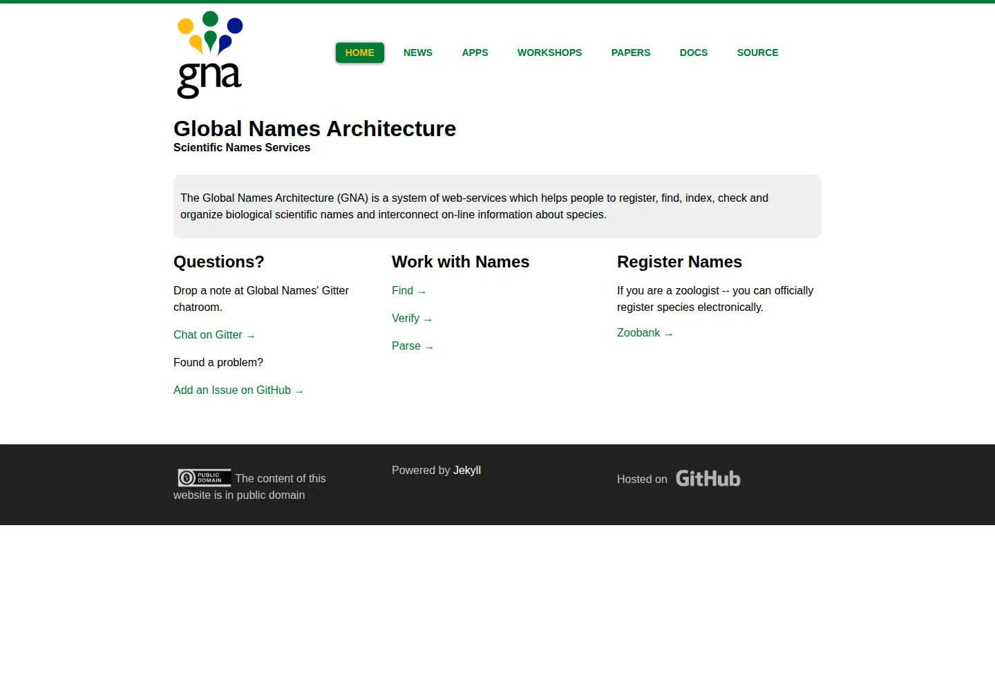This screenshot has height=691, width=995.
Task: Click the Register Names heading
Action: coord(679,262)
